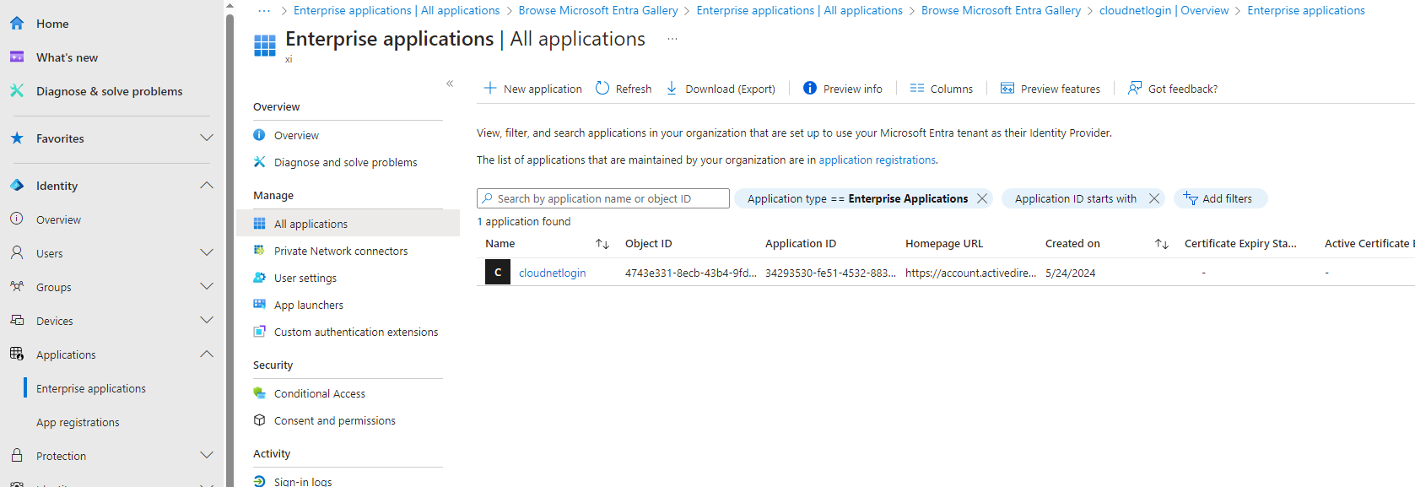Open the cloudnetlogin application link
The width and height of the screenshot is (1415, 487).
(552, 273)
